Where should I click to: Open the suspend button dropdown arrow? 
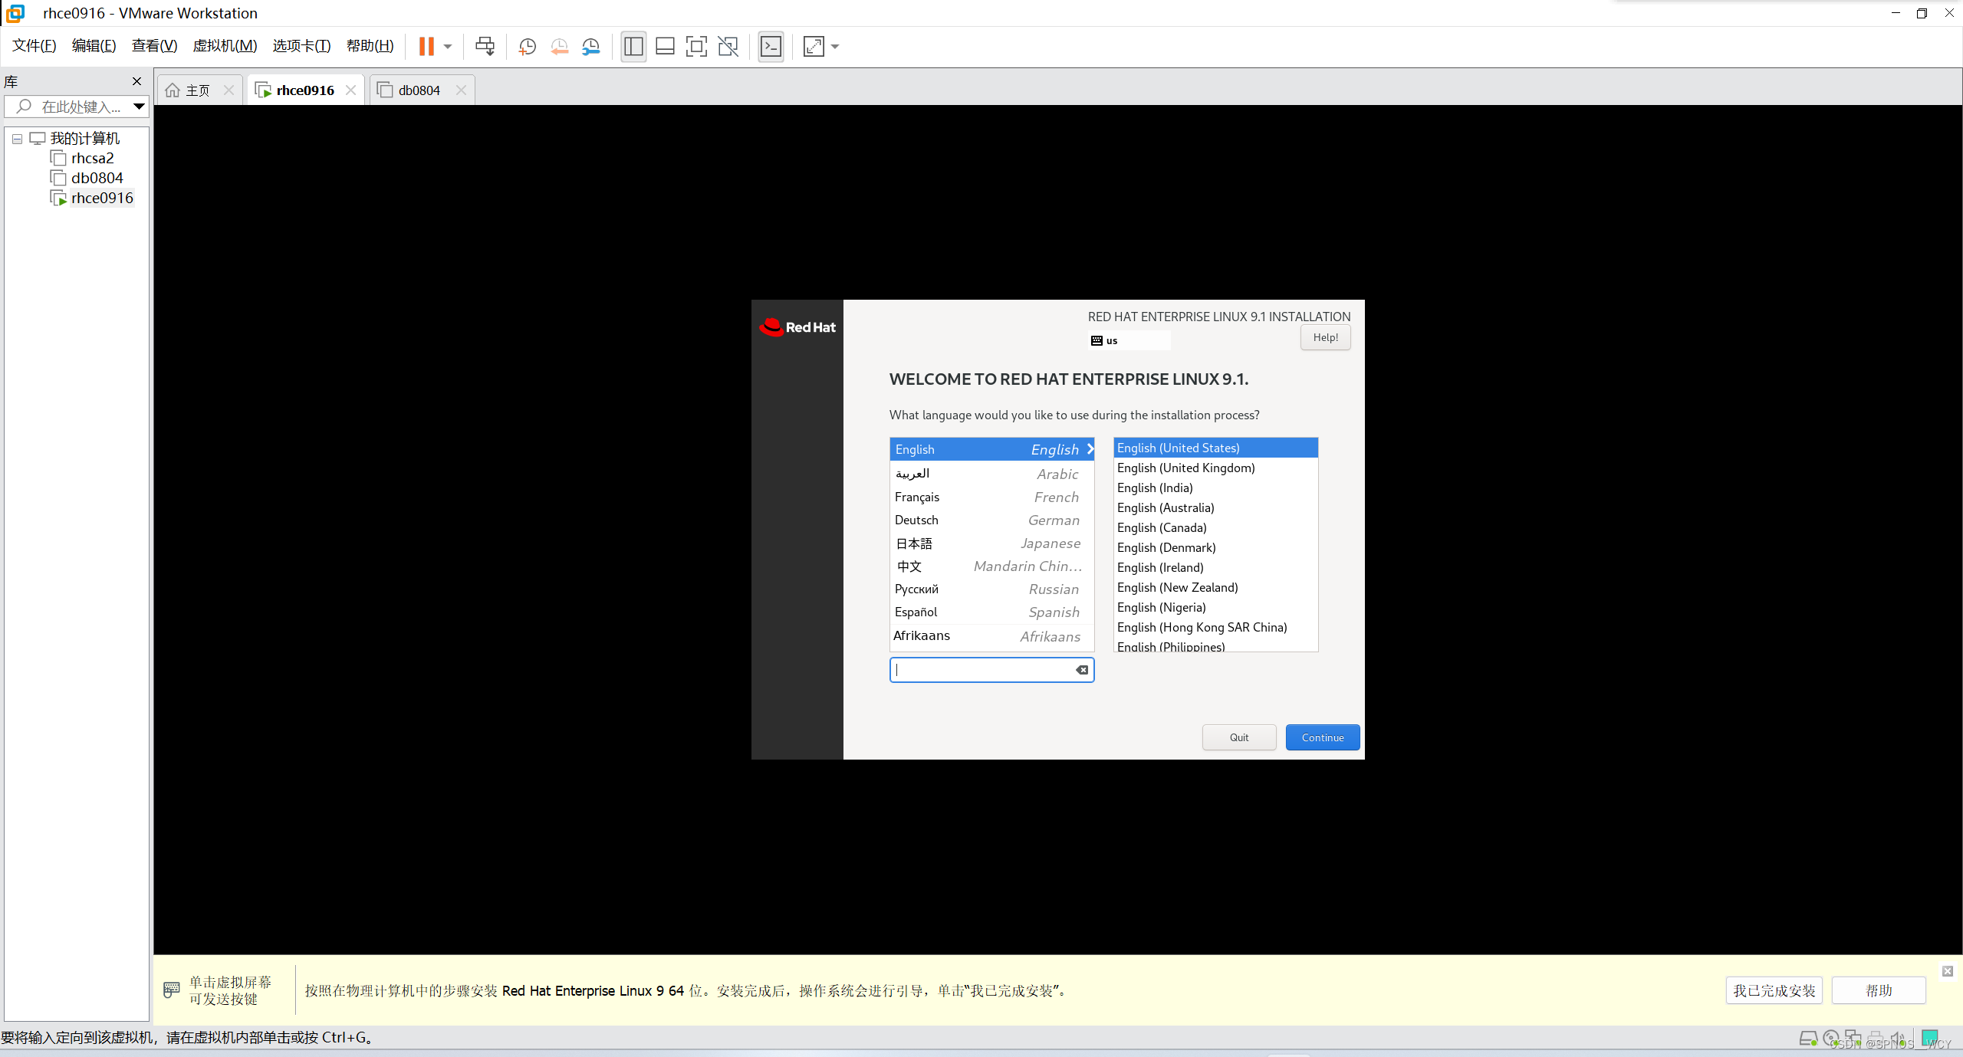[447, 46]
